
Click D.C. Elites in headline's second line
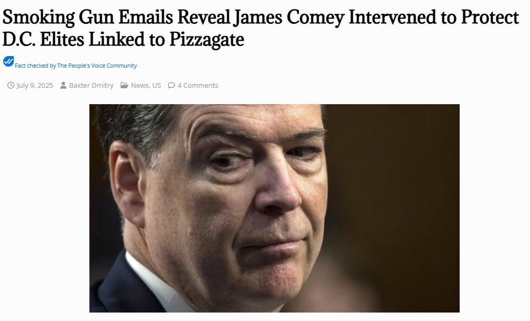tap(43, 40)
